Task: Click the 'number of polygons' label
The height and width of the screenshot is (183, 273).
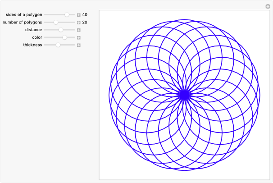Action: click(23, 22)
